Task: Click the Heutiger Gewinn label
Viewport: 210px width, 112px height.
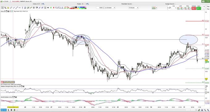Action: (x=170, y=4)
